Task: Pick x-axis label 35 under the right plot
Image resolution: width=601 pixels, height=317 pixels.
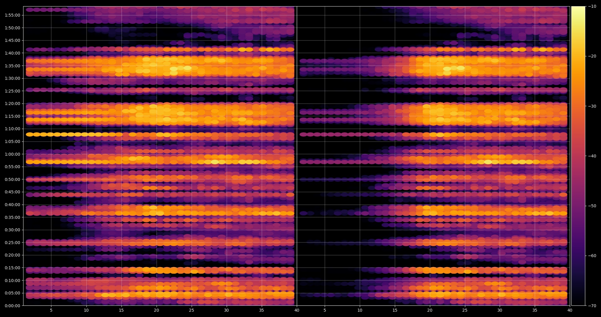Action: tap(535, 310)
